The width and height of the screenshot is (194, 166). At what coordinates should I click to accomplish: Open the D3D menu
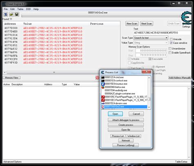(x=28, y=9)
